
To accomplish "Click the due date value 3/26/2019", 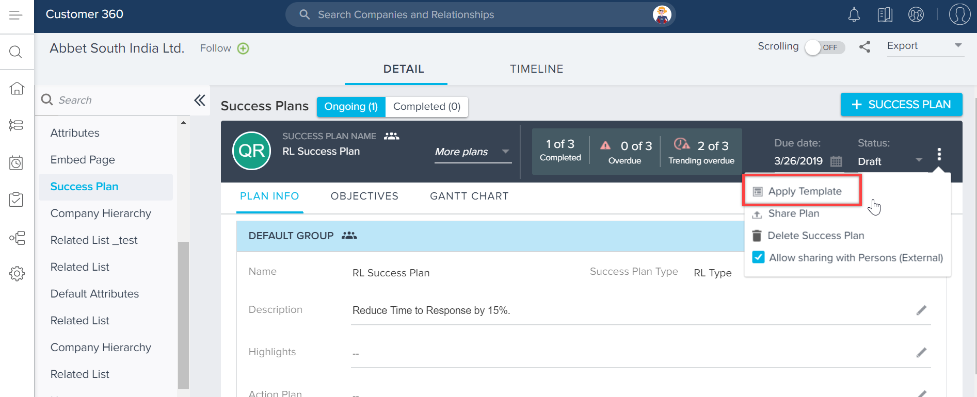I will pos(798,161).
